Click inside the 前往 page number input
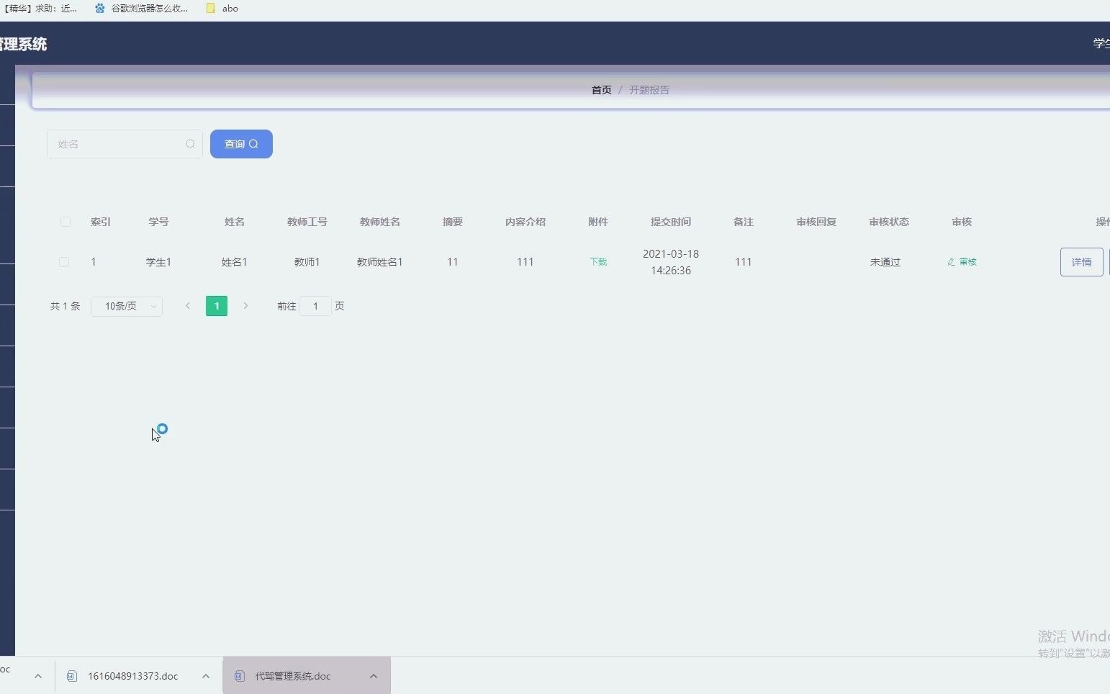The image size is (1110, 694). 316,306
